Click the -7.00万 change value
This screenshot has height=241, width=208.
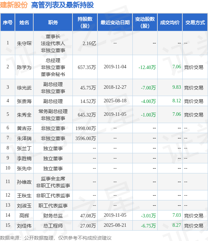point(148,88)
